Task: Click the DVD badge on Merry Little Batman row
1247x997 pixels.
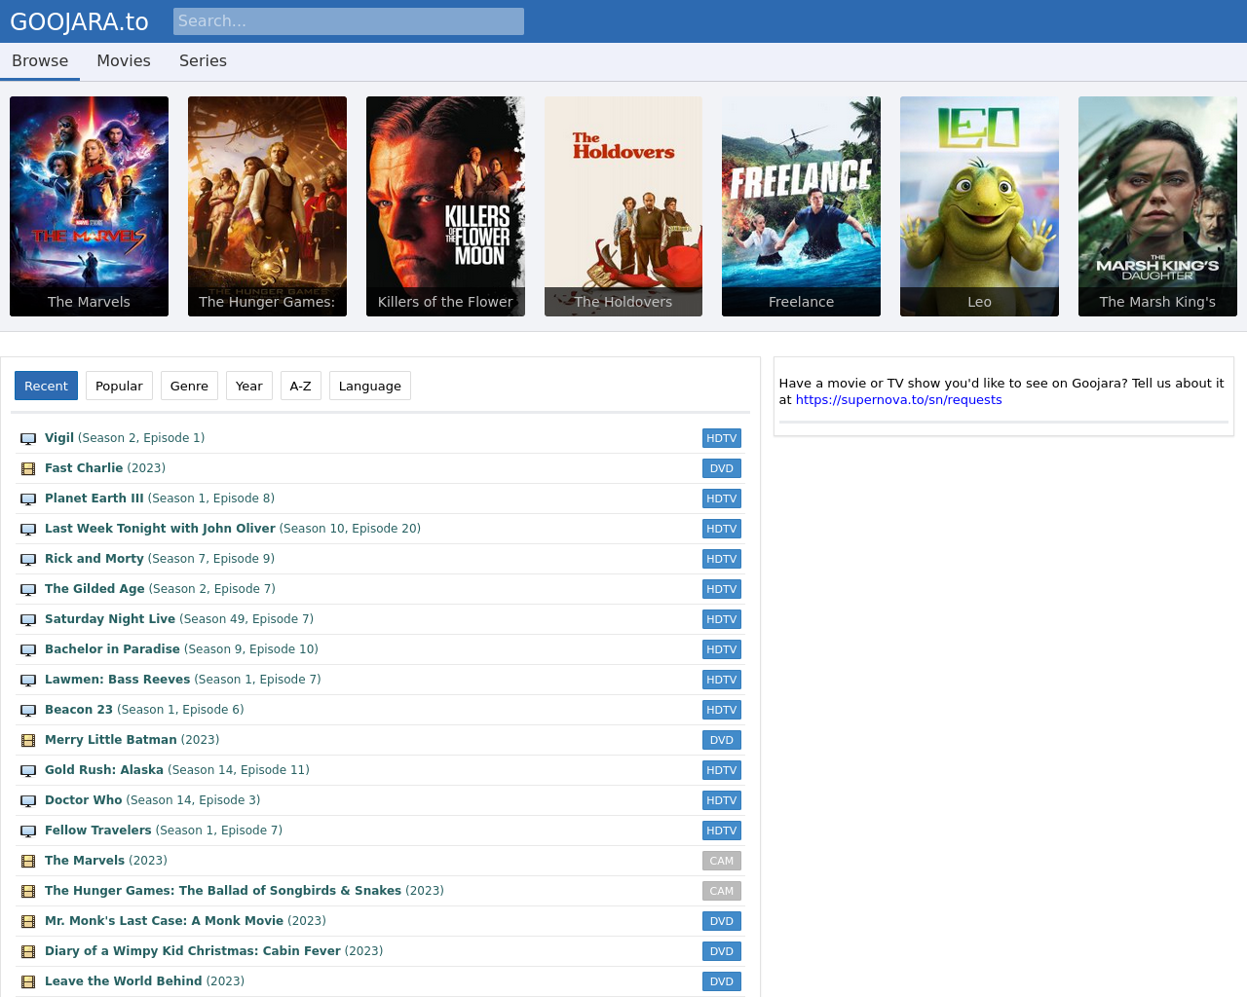Action: coord(722,740)
